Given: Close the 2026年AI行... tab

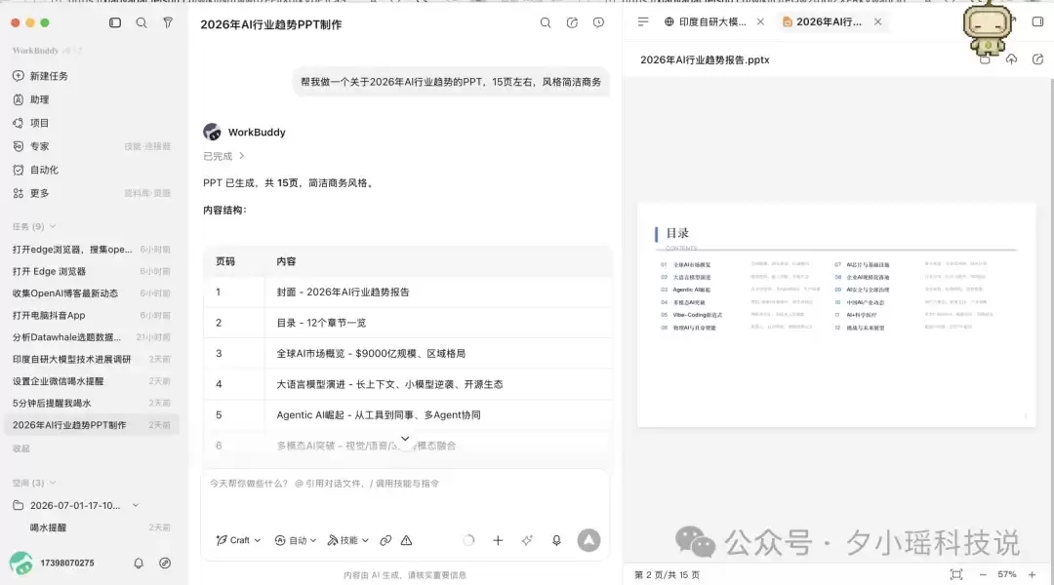Looking at the screenshot, I should click(x=878, y=22).
